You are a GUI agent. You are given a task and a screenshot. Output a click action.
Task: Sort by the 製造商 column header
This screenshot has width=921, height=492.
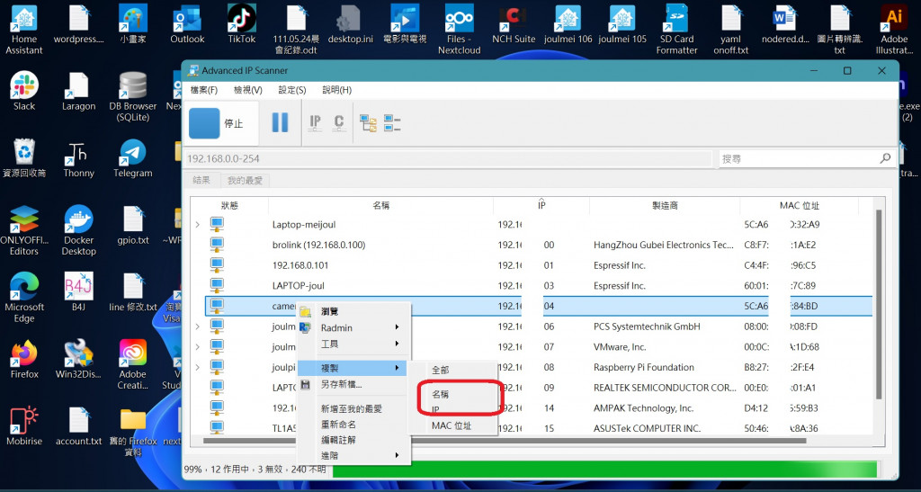(x=665, y=205)
